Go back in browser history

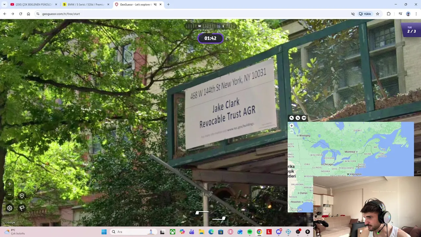click(5, 14)
